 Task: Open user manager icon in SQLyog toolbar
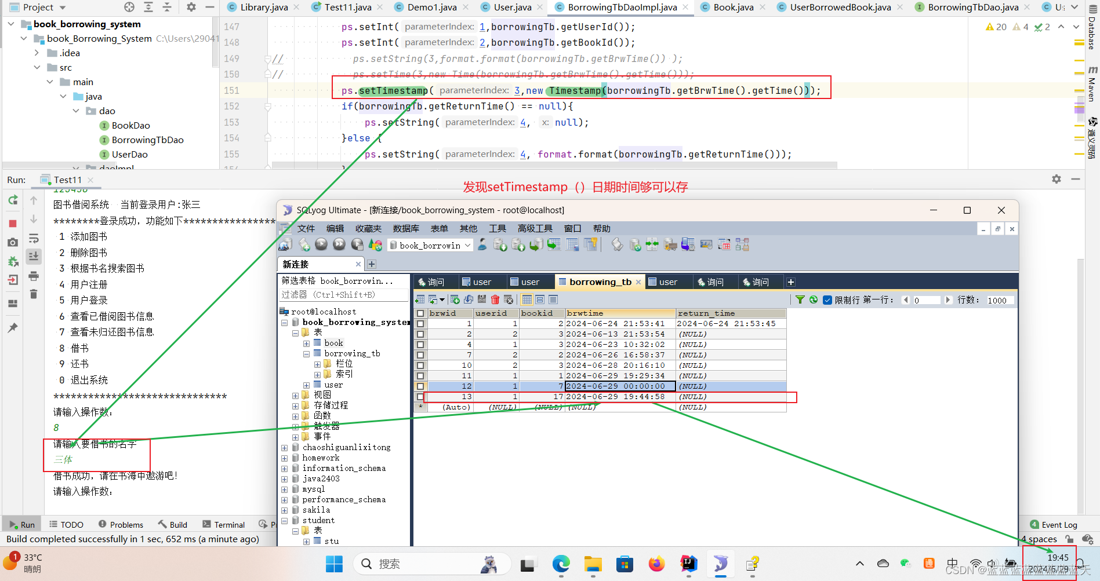coord(482,244)
